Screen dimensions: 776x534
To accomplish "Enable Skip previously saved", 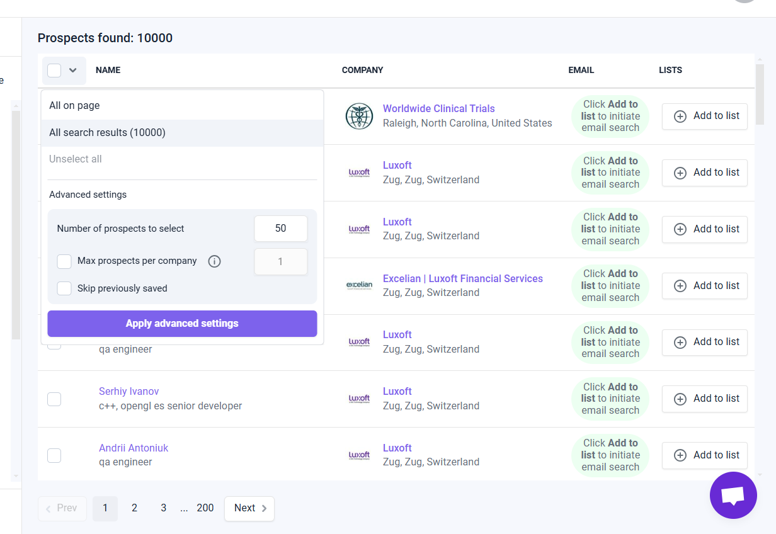I will click(x=64, y=288).
